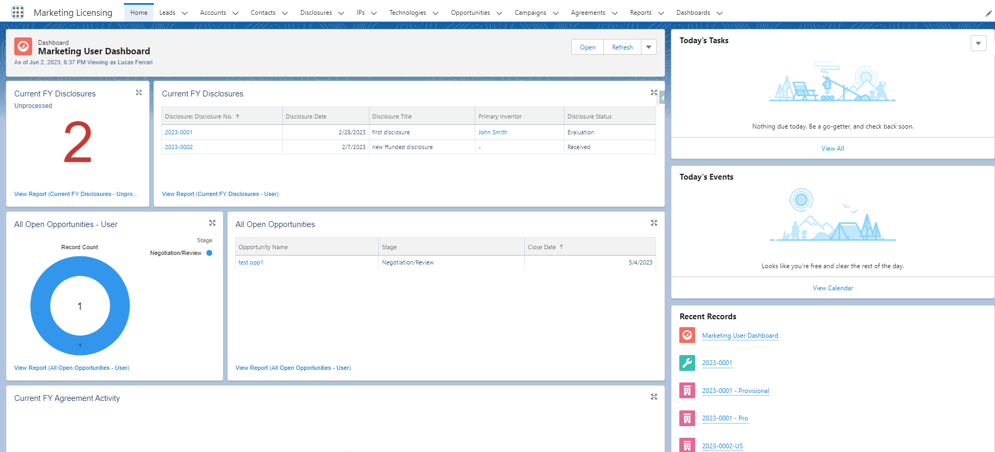This screenshot has height=452, width=995.
Task: View Report for Current FY Disclosures - User
Action: [x=220, y=194]
